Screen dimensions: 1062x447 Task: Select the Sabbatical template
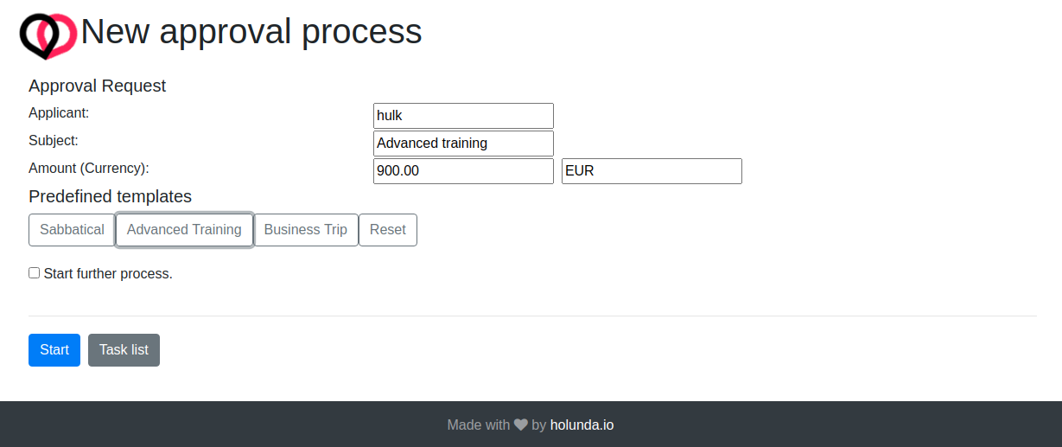72,230
